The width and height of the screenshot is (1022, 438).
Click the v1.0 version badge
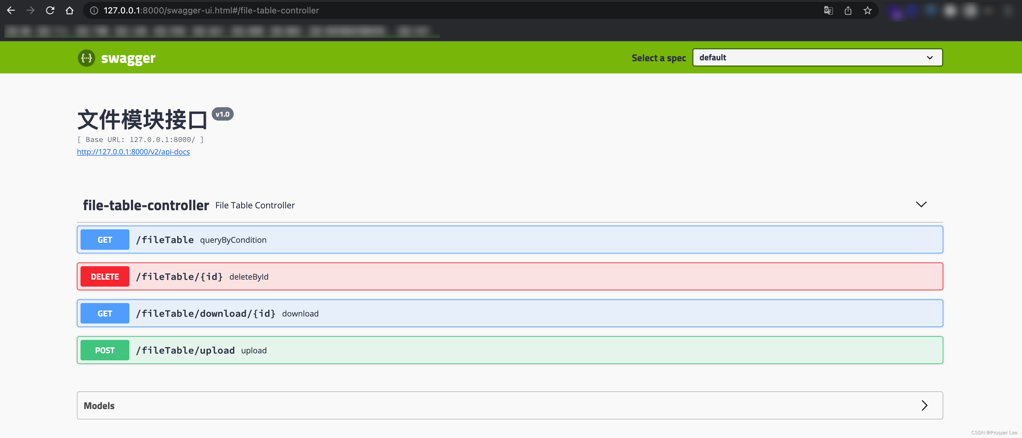pyautogui.click(x=223, y=114)
